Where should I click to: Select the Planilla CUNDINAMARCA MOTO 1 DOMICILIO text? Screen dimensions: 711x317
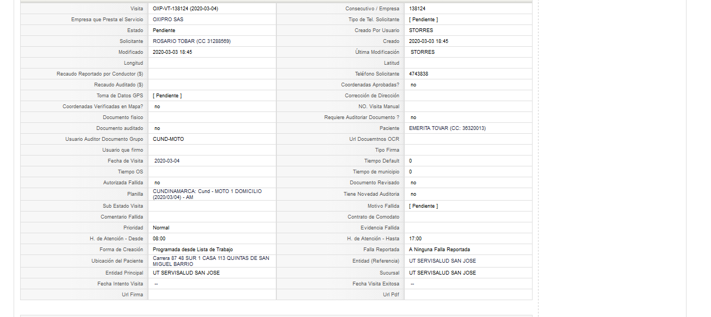pos(207,194)
